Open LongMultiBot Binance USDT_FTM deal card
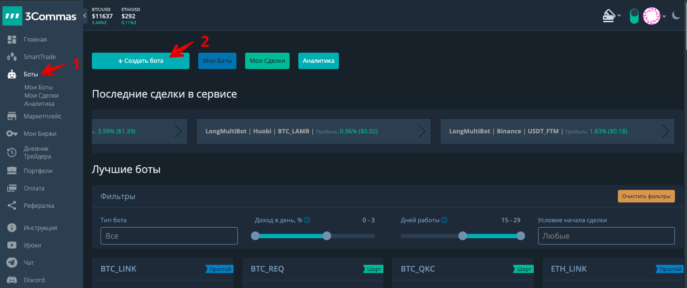 (x=557, y=131)
